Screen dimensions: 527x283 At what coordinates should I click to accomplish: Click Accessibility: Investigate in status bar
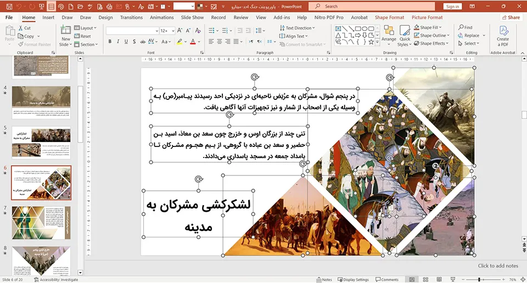pyautogui.click(x=56, y=280)
